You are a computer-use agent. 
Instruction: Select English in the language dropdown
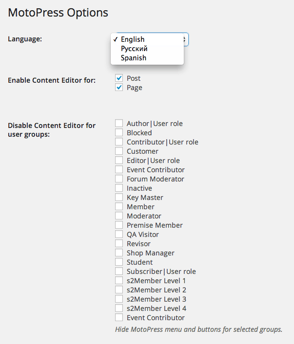tap(133, 39)
